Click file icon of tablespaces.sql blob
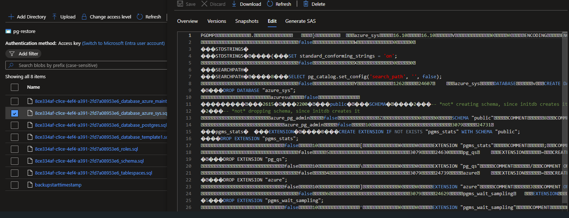 click(30, 173)
